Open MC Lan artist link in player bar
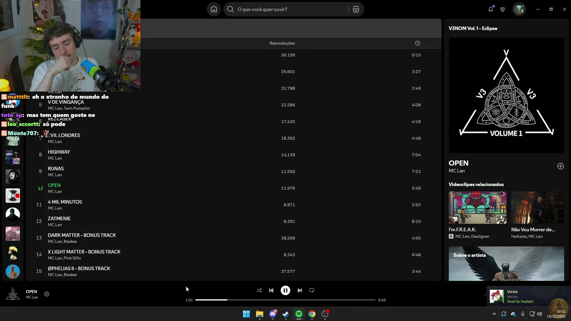The image size is (571, 321). click(x=32, y=297)
